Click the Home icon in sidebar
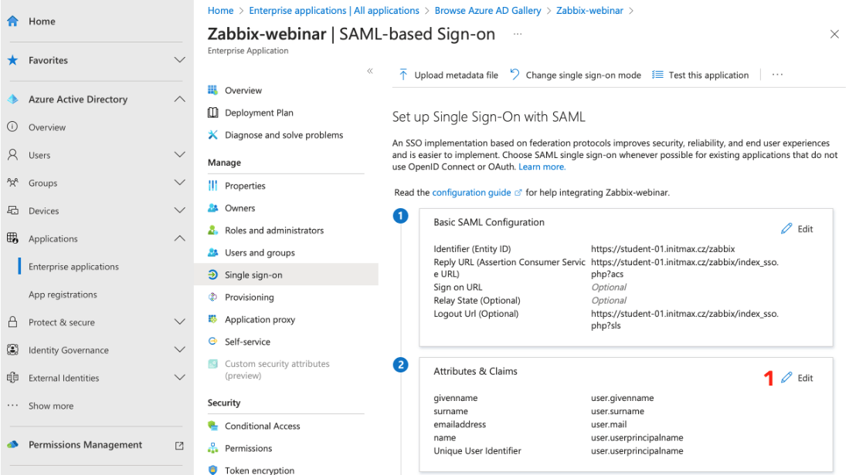The image size is (856, 475). 13,22
